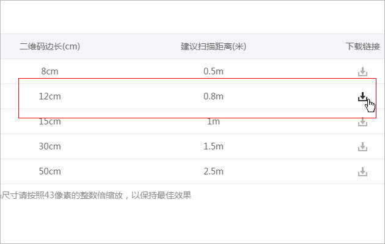This screenshot has width=385, height=244.
Task: Click the 0.5m scan distance cell
Action: click(213, 71)
